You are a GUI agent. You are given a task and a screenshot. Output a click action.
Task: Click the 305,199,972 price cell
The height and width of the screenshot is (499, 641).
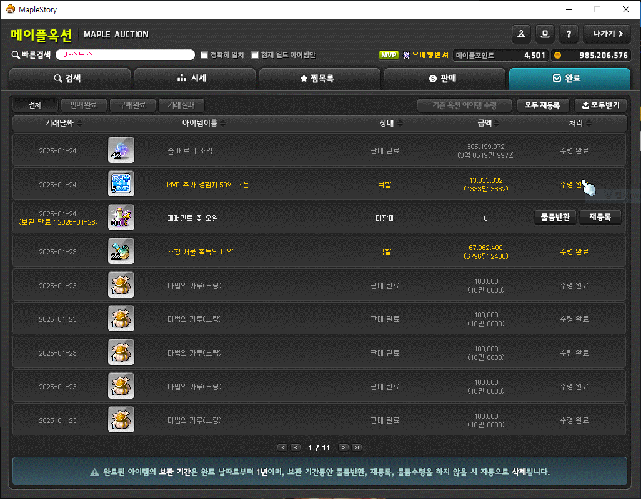click(x=485, y=151)
